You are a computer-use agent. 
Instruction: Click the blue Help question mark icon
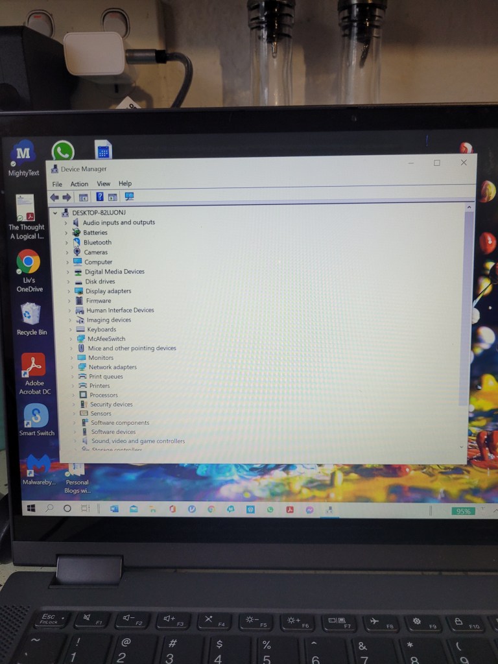point(100,197)
